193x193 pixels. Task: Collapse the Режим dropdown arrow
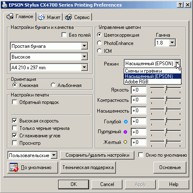pyautogui.click(x=177, y=64)
